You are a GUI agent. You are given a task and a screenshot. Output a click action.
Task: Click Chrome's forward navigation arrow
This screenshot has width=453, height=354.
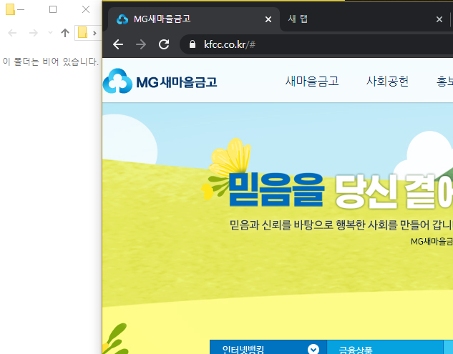click(x=141, y=44)
